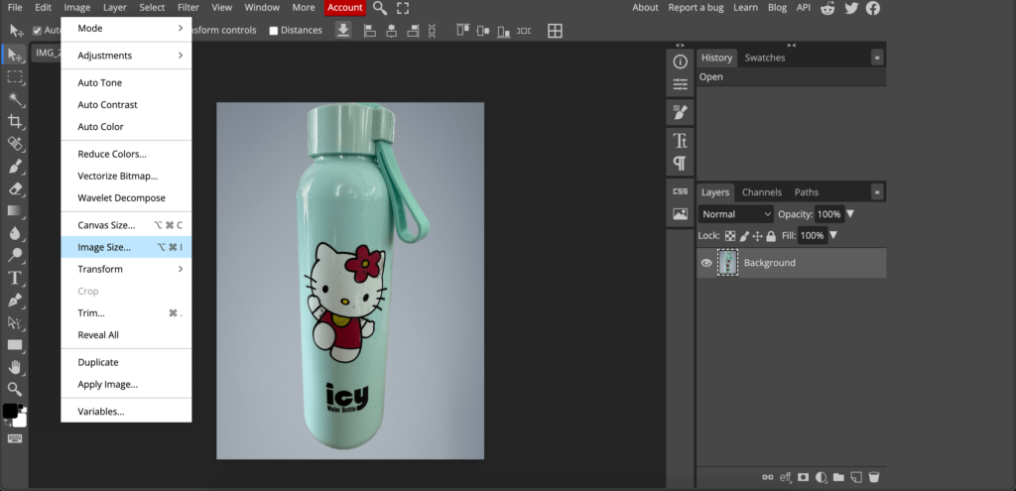The width and height of the screenshot is (1016, 491).
Task: Choose the Hand tool
Action: [x=15, y=367]
